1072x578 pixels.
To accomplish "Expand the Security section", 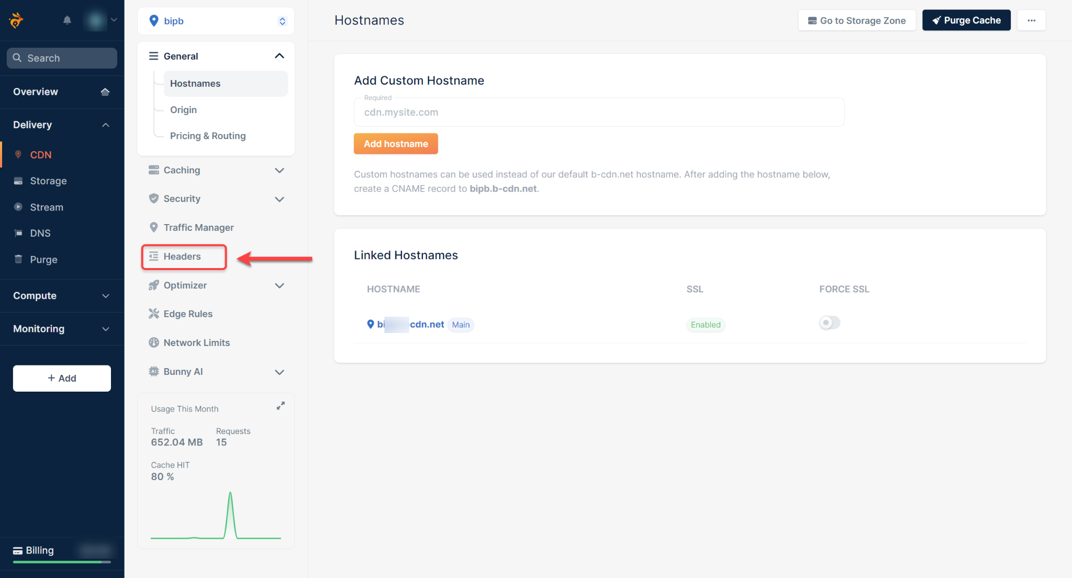I will [279, 199].
